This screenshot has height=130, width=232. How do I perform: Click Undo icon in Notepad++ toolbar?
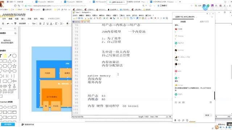tap(104, 18)
